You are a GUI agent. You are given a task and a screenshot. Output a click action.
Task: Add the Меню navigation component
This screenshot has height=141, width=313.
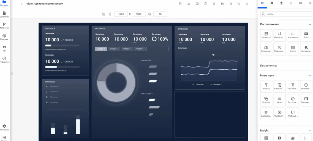coord(279,100)
